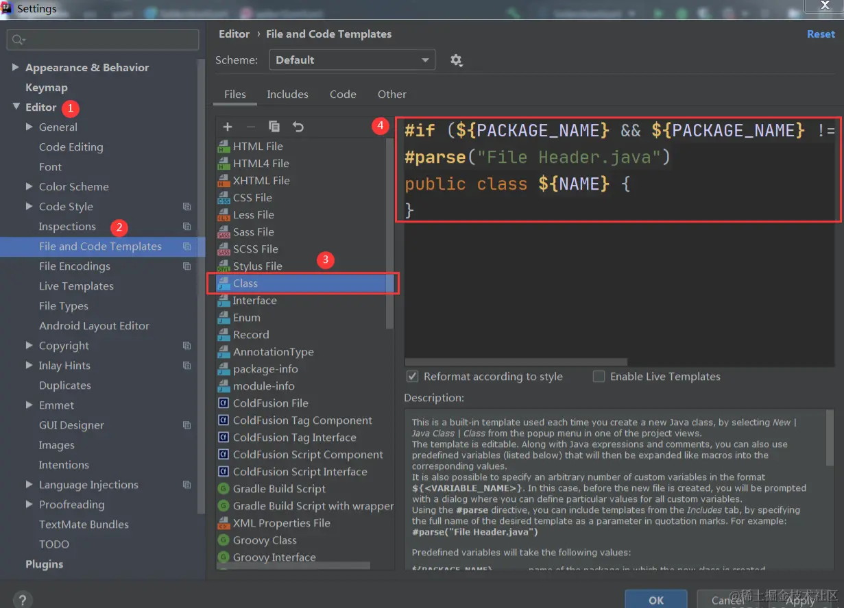
Task: Click the ColdFusion File template icon
Action: tap(224, 403)
